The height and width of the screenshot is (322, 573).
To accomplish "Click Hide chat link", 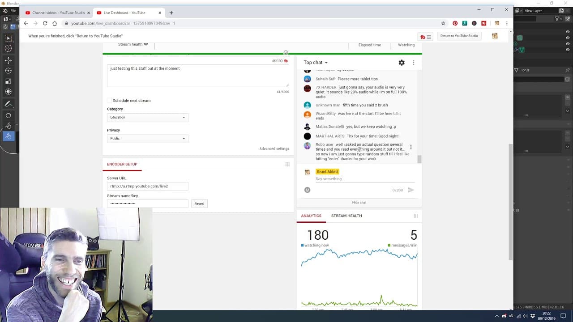I will click(359, 203).
